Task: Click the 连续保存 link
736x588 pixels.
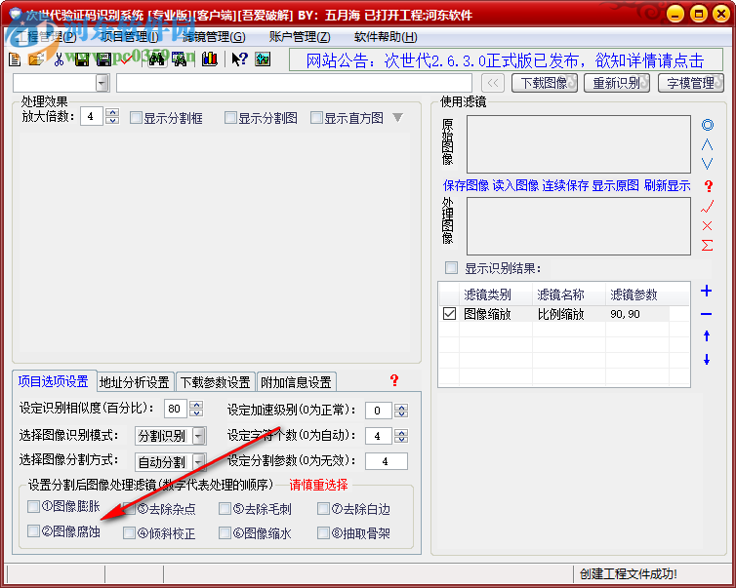Action: 565,185
